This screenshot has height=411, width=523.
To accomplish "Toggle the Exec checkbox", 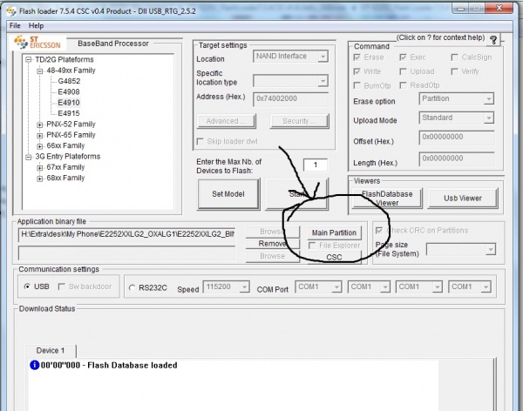I will (403, 57).
